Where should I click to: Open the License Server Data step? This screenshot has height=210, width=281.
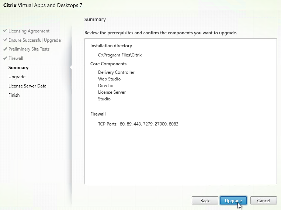click(27, 86)
